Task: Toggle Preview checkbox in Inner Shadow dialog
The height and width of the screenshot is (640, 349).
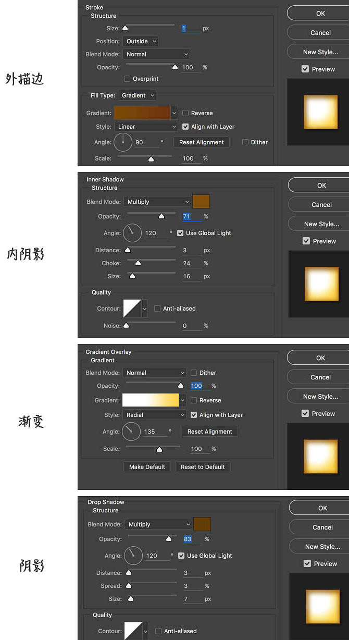Action: point(306,241)
